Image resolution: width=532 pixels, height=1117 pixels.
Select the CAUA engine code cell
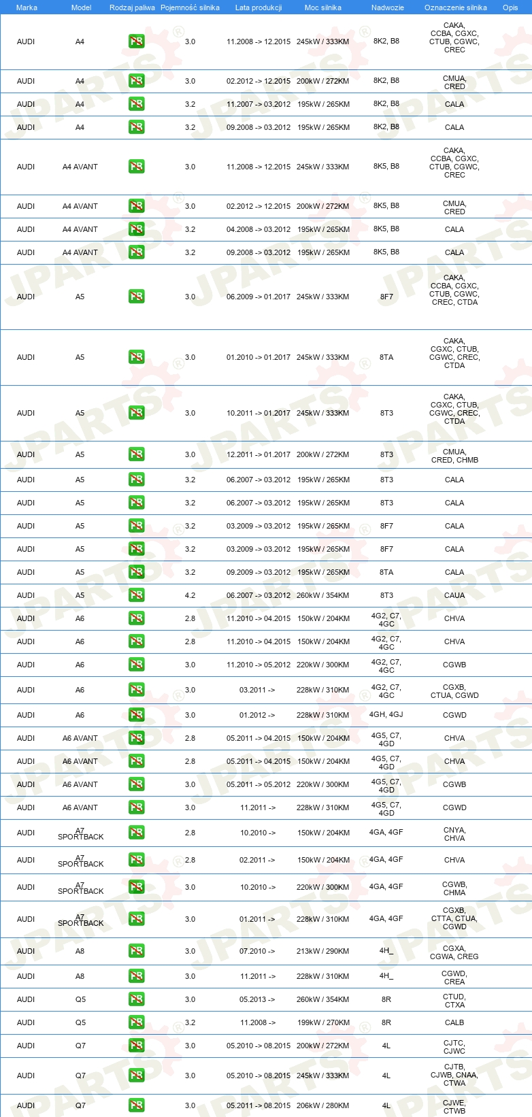coord(454,595)
